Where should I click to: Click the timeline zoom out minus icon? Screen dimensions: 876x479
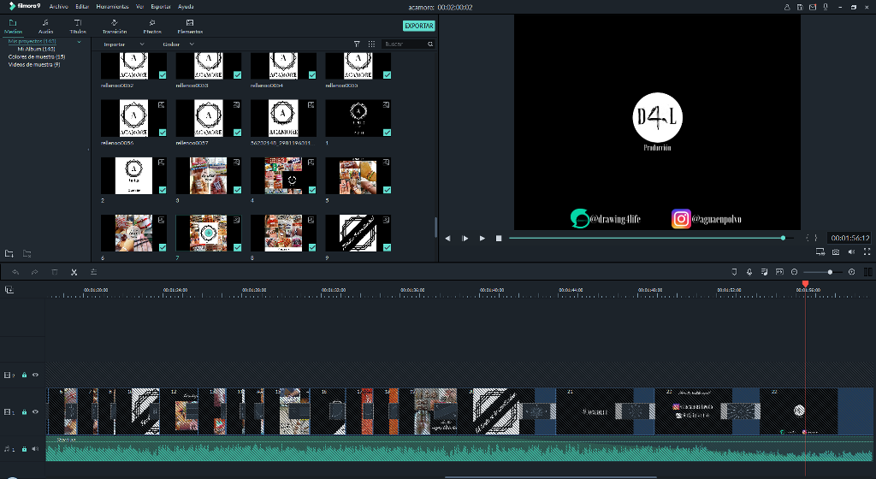point(795,272)
